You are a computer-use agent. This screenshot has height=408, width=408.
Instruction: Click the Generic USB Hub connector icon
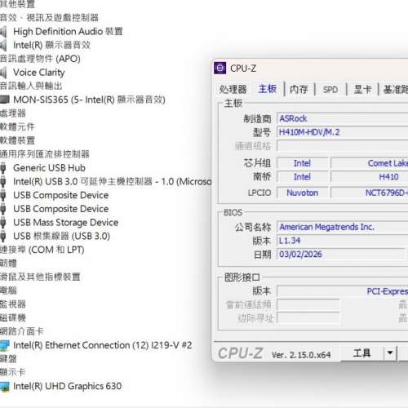tap(3, 168)
